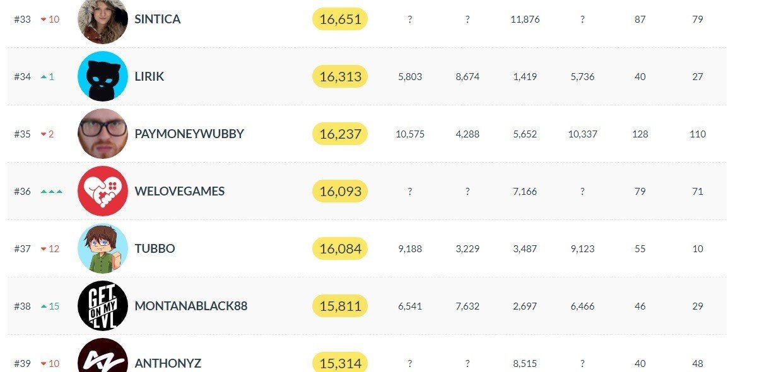Select the 16,313 yellow score badge
This screenshot has height=372, width=757.
(340, 76)
